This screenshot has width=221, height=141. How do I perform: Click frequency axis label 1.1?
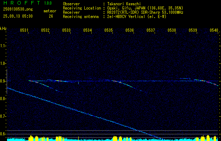2,46
